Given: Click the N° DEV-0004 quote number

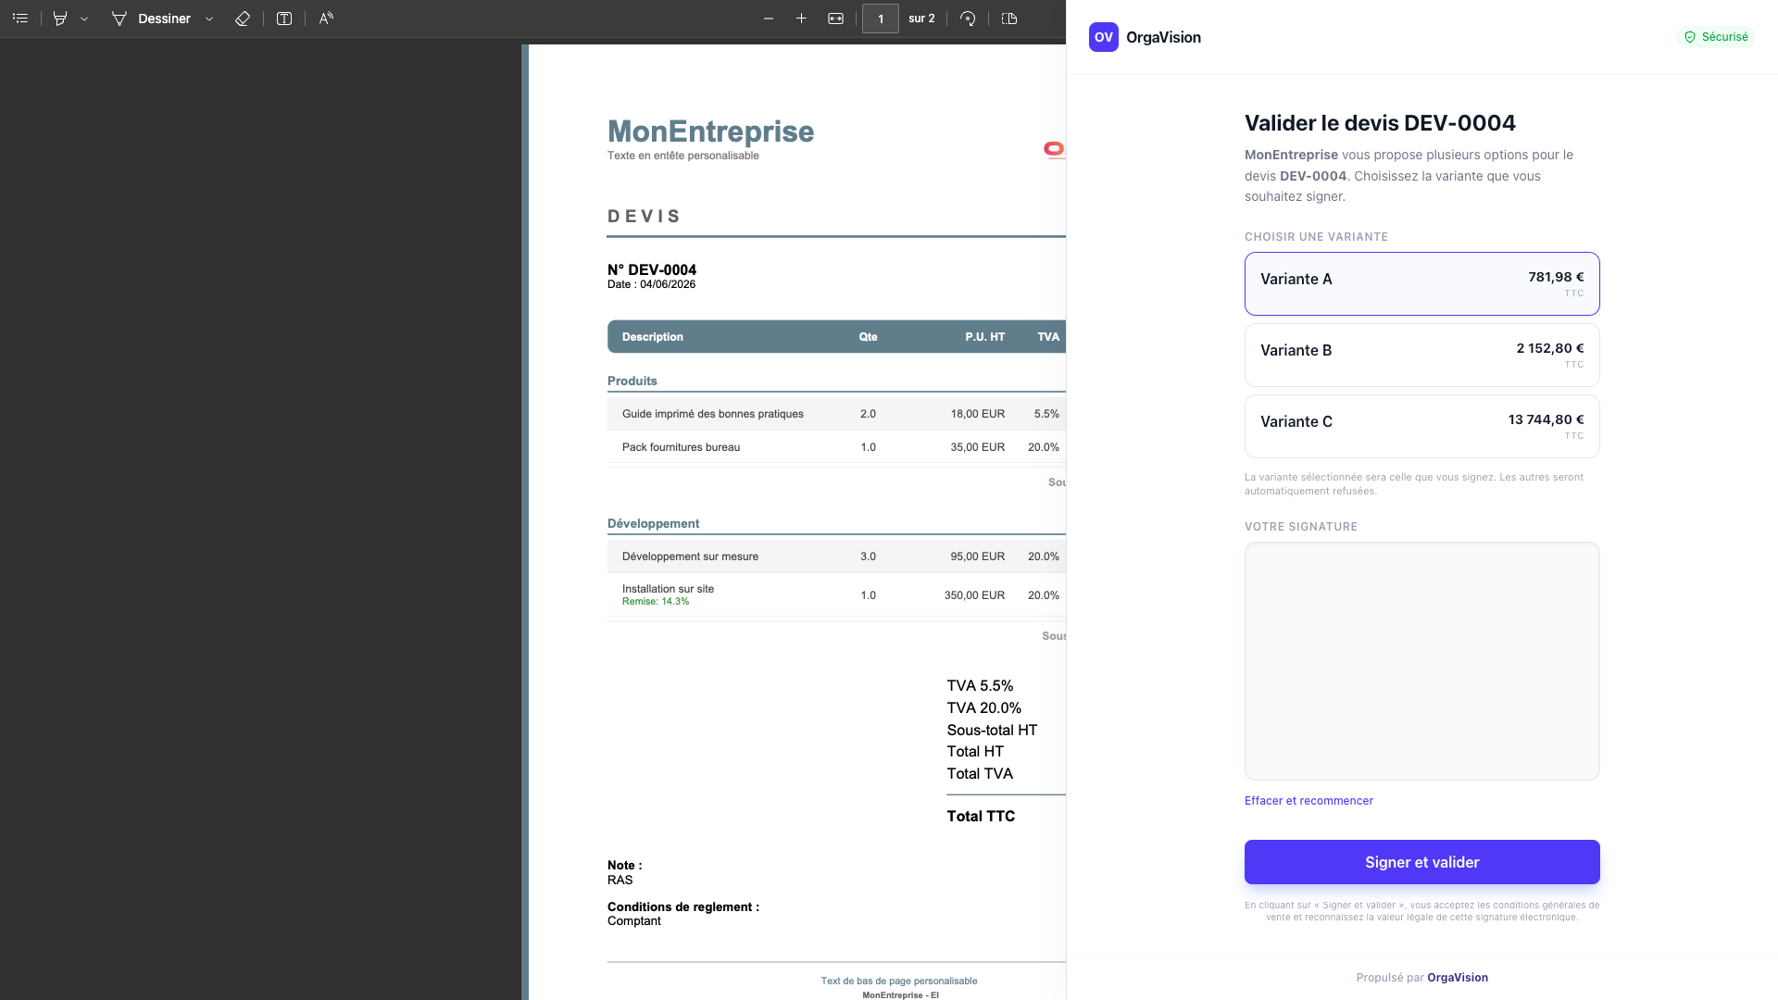Looking at the screenshot, I should tap(652, 270).
